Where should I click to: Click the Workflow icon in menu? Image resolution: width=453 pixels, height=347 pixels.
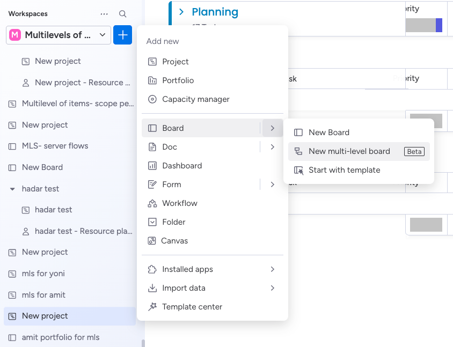tap(152, 203)
